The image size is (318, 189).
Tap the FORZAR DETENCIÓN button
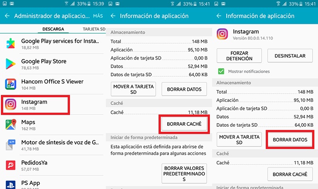pyautogui.click(x=239, y=55)
